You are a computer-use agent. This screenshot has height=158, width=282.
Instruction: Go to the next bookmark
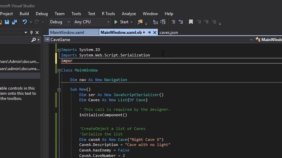[206, 22]
